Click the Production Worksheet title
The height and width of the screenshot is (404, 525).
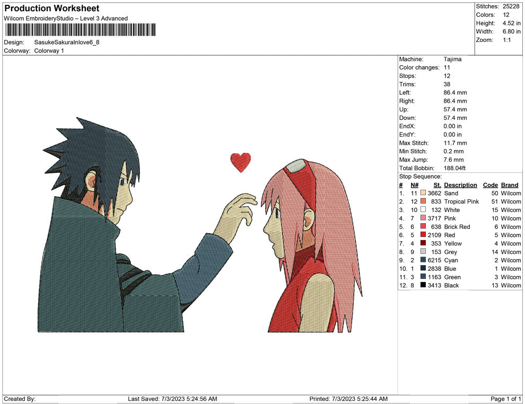[x=51, y=8]
